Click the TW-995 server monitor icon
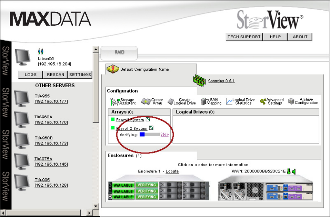Viewport: 330px width, 217px height. click(x=22, y=183)
